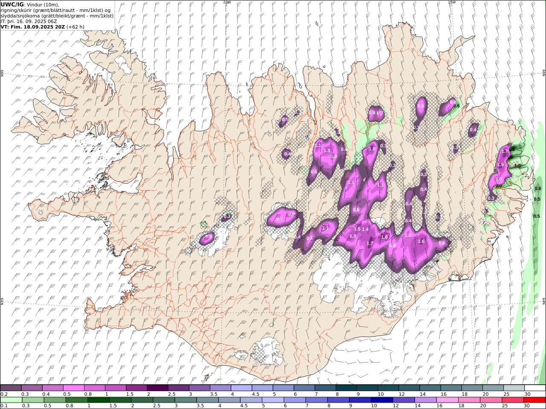
Task: Click the "IT: þri. 16. 09. 2025 06Z" text
Action: point(29,21)
